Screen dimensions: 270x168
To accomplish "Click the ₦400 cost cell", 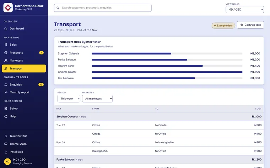I will 258,134.
